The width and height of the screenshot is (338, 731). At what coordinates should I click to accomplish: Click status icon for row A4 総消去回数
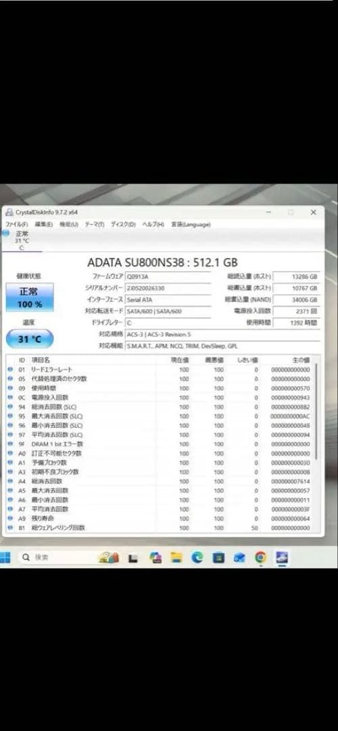coord(11,481)
